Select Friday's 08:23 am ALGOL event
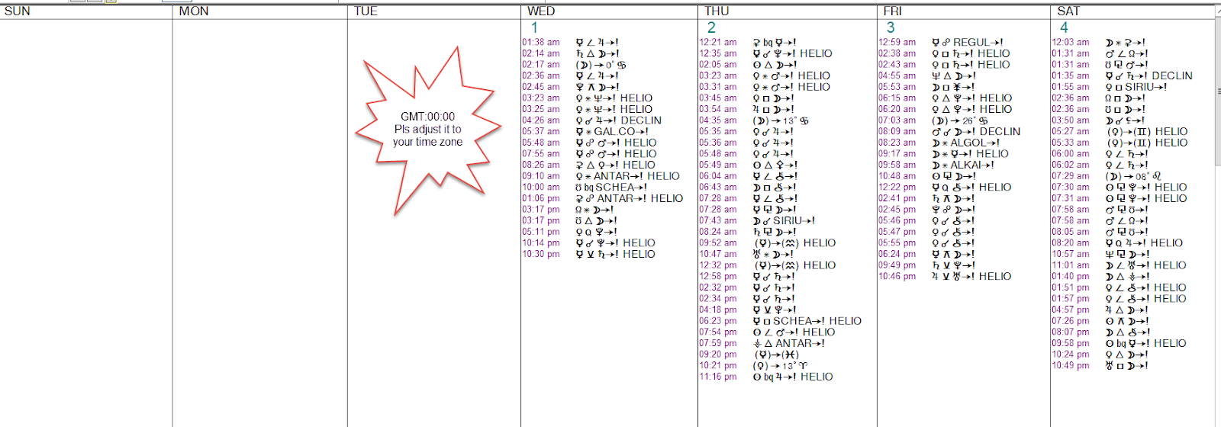The image size is (1221, 427). tap(939, 143)
